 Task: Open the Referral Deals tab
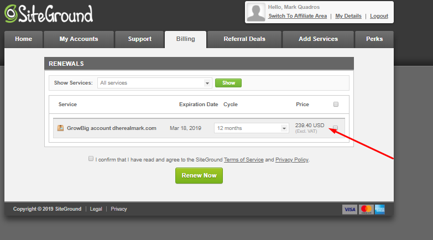pyautogui.click(x=244, y=39)
